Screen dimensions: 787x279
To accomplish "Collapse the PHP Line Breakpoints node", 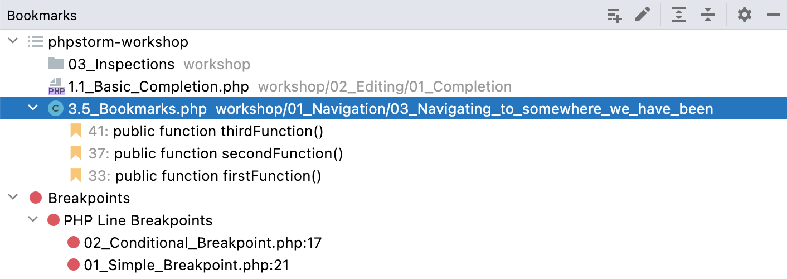I will [33, 220].
